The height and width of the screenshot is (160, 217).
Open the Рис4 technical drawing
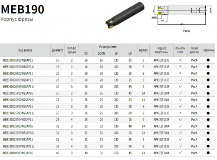(x=182, y=15)
